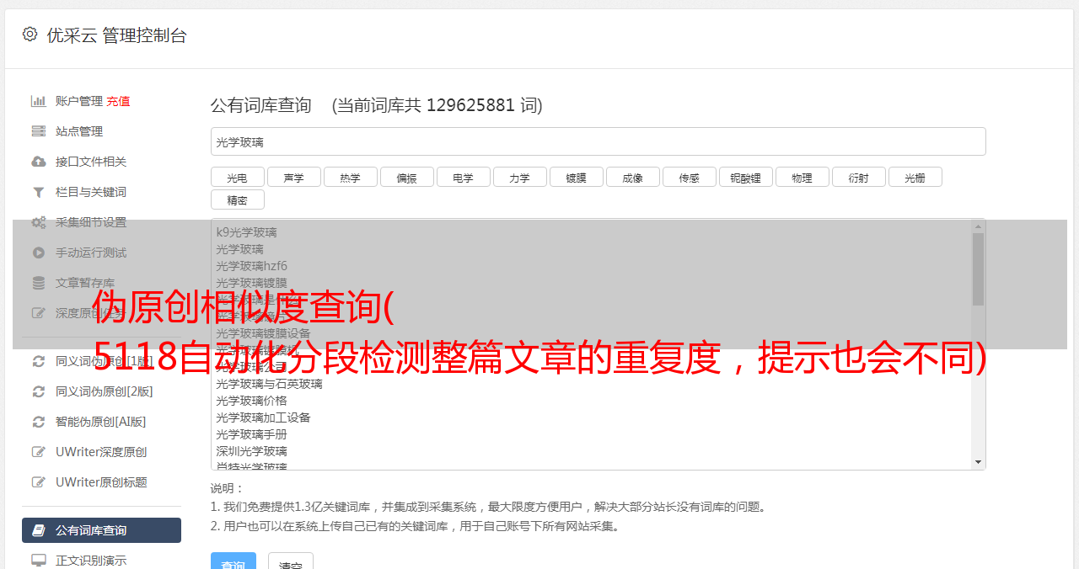Select the UWriter深度原创 edit icon
Screen dimensions: 1079x569
pyautogui.click(x=39, y=452)
